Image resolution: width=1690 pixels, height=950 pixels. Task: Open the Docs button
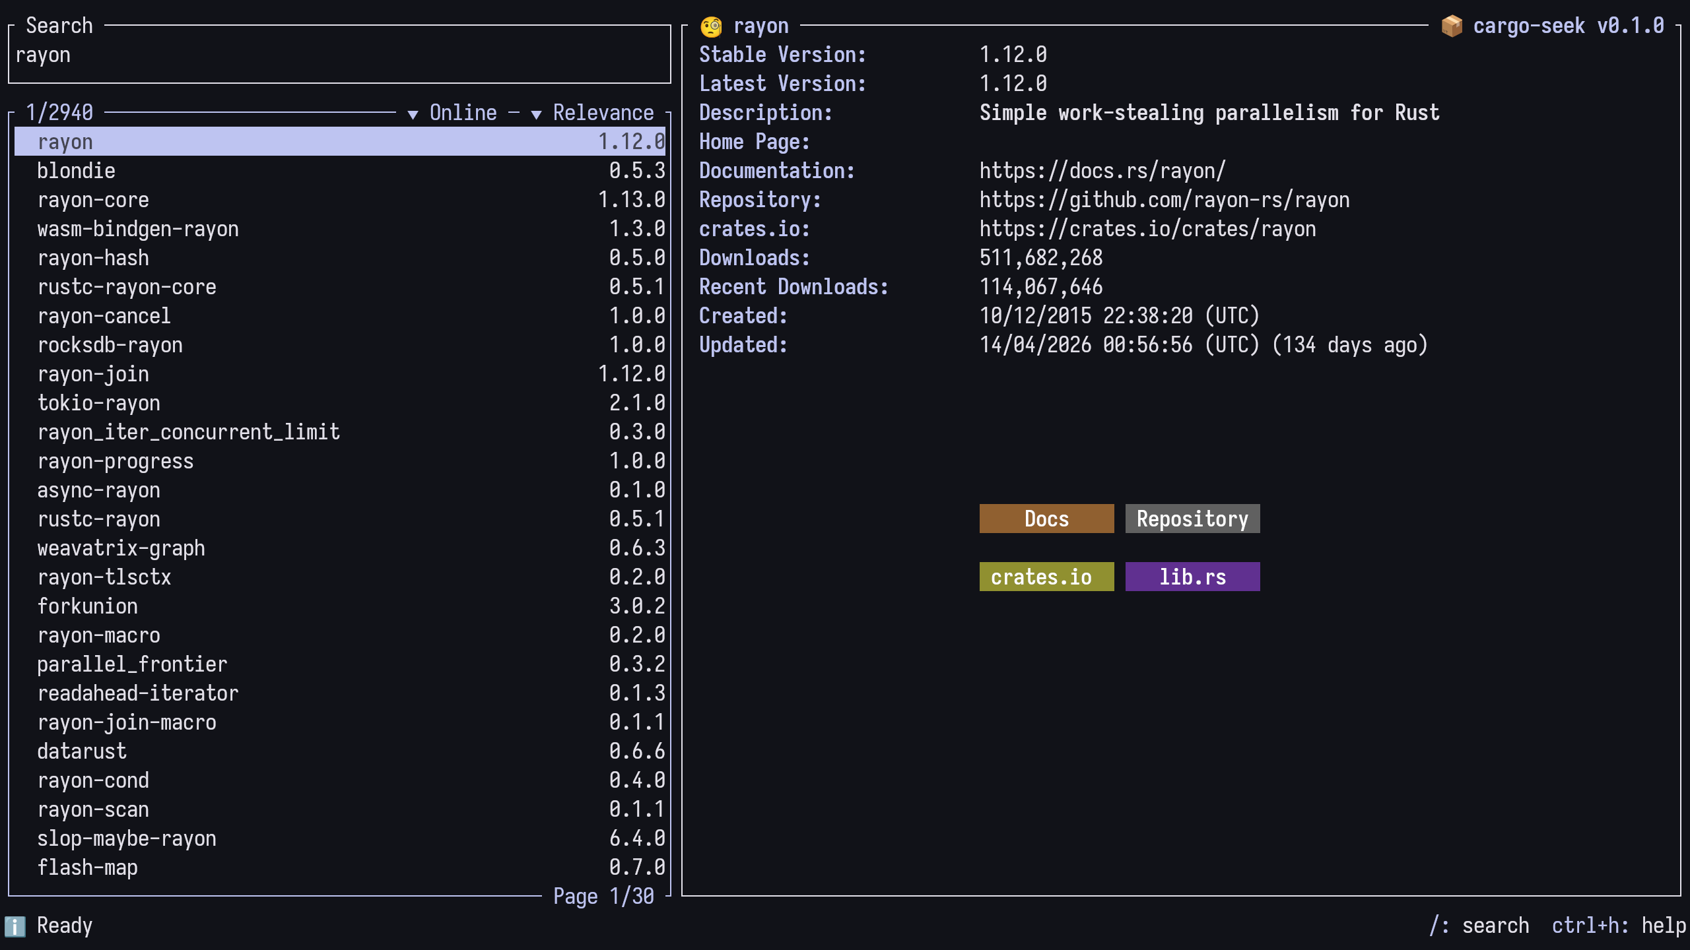point(1046,519)
